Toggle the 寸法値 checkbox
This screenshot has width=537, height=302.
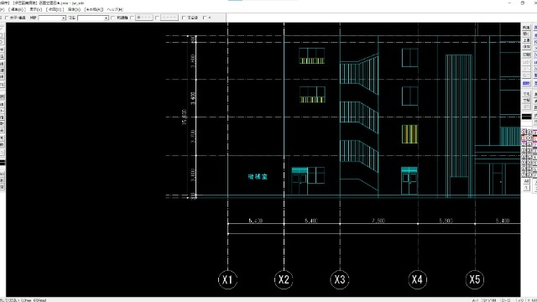184,18
